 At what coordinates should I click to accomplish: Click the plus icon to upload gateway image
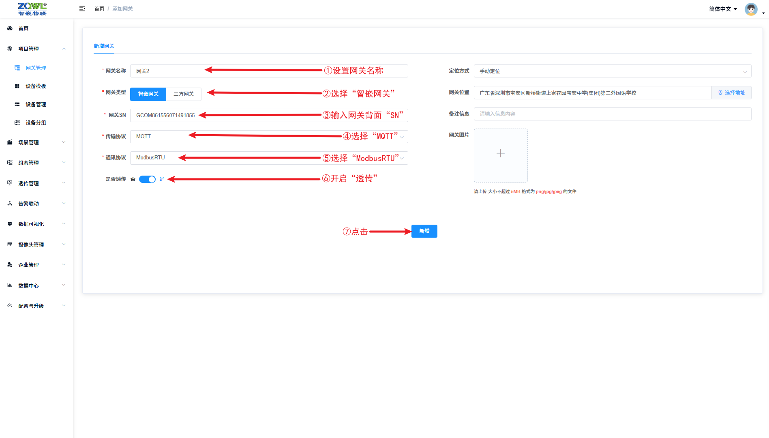click(x=501, y=153)
